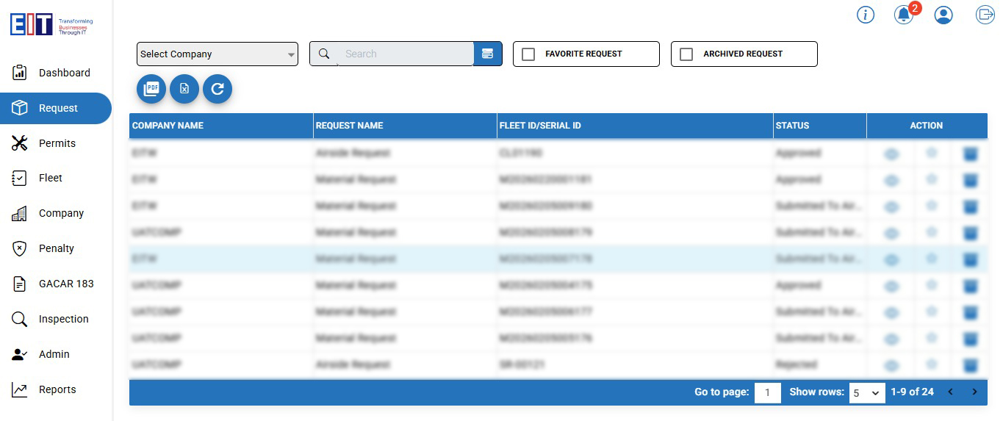Go to the next page
Screen dimensions: 1003x421
(974, 392)
